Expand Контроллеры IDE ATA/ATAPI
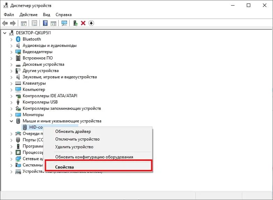The image size is (273, 200). click(12, 96)
